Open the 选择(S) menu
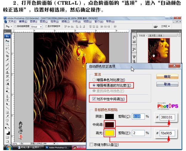186x151 pixels. [55, 21]
